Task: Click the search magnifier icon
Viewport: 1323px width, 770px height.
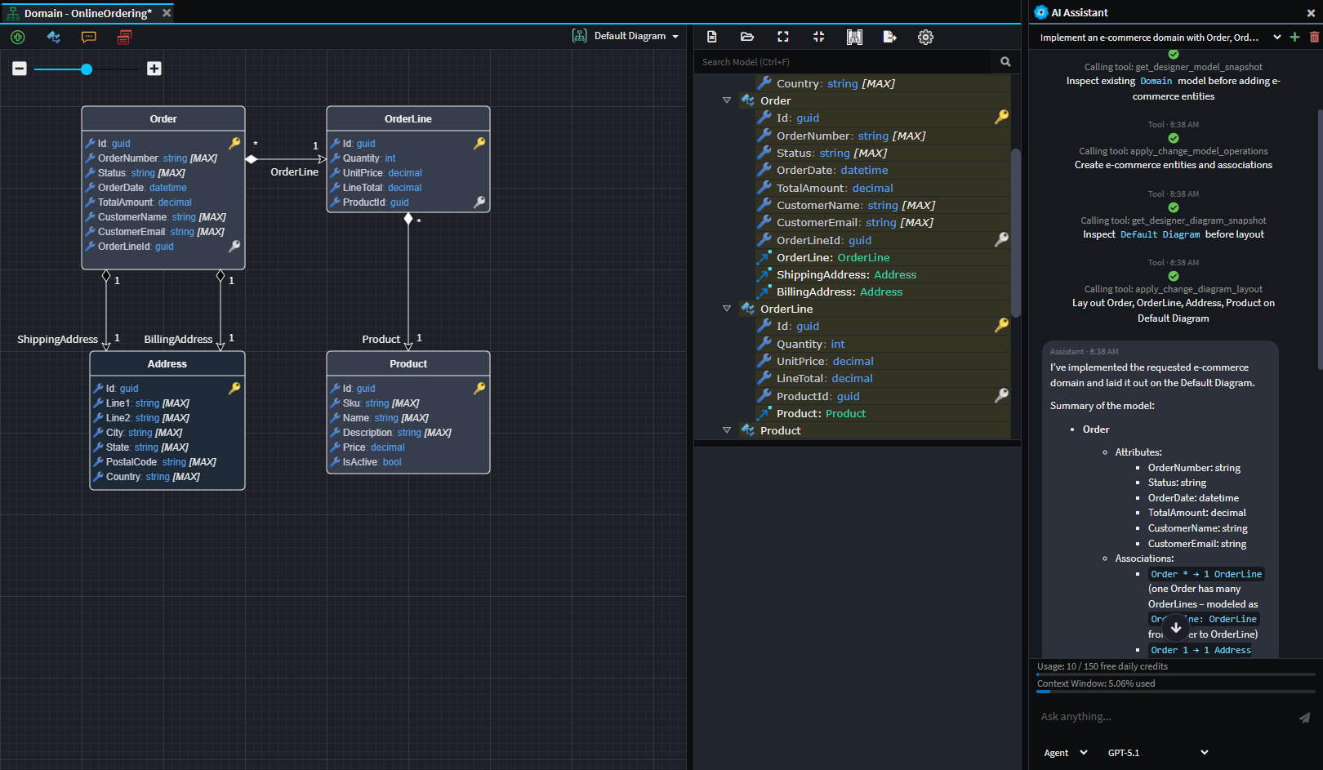Action: point(1005,62)
